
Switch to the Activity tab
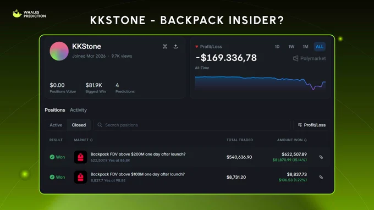78,110
